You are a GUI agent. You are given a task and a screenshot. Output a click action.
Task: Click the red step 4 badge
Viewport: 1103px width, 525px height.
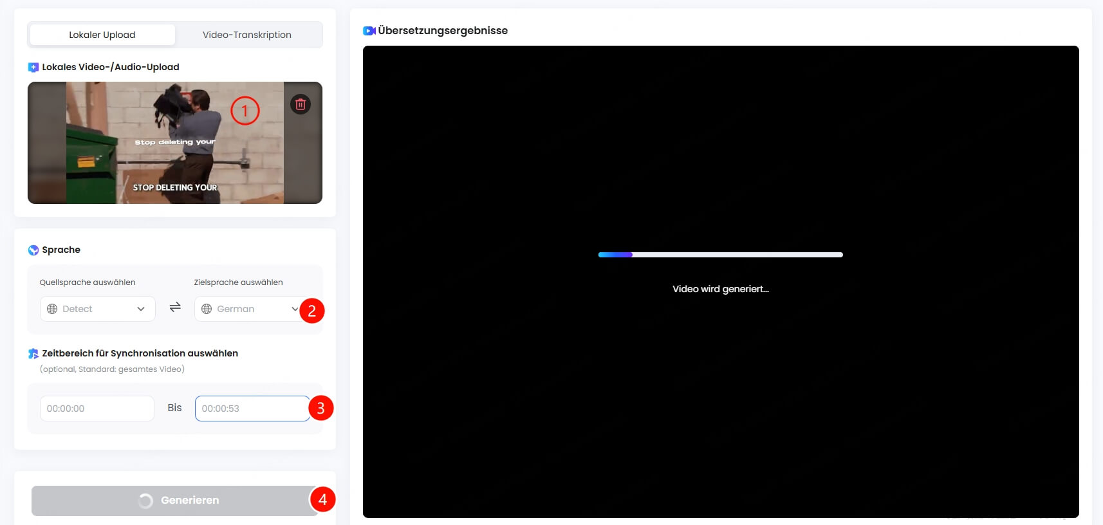[322, 499]
